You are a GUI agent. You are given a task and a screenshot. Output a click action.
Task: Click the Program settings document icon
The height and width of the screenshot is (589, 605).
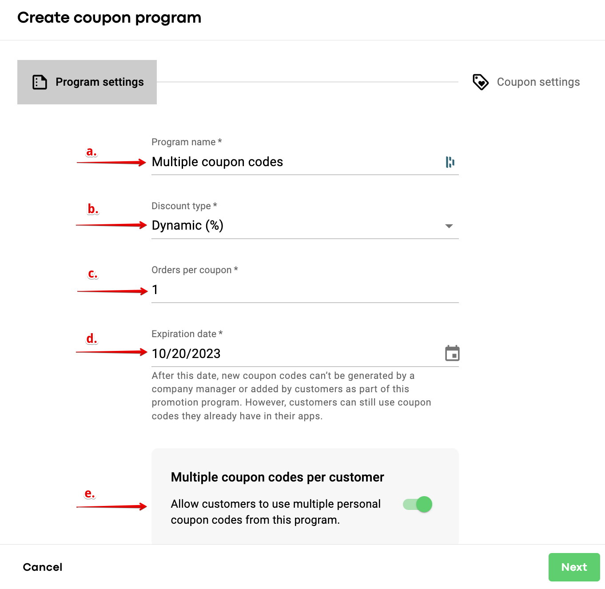[40, 82]
